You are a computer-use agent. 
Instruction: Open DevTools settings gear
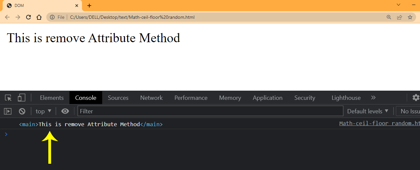pos(416,98)
